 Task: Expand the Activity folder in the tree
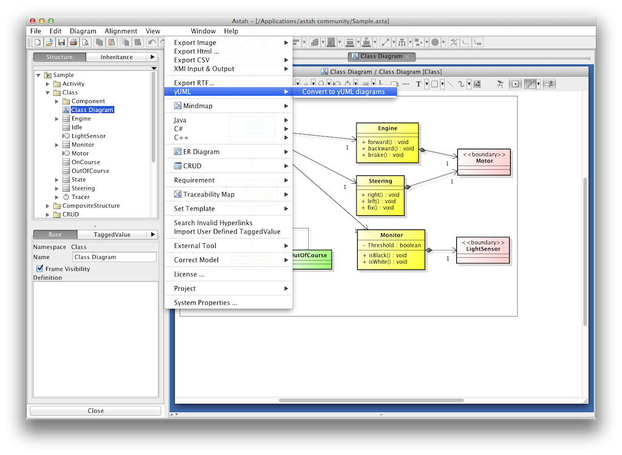47,84
